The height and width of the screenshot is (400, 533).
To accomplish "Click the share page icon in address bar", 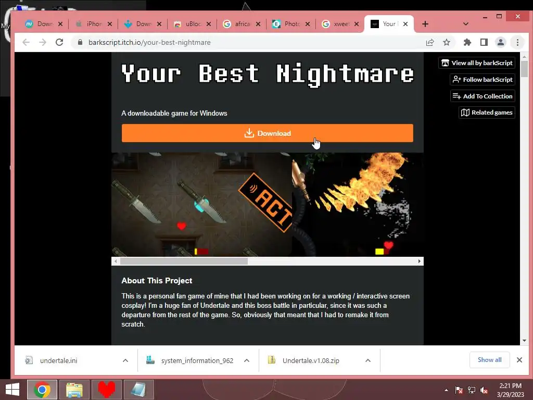I will tap(430, 42).
